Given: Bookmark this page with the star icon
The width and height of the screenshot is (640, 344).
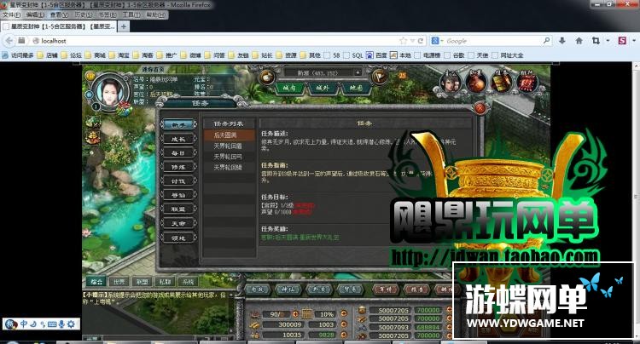Looking at the screenshot, I should (404, 41).
